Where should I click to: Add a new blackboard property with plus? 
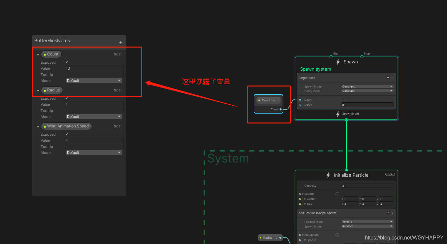pyautogui.click(x=120, y=43)
